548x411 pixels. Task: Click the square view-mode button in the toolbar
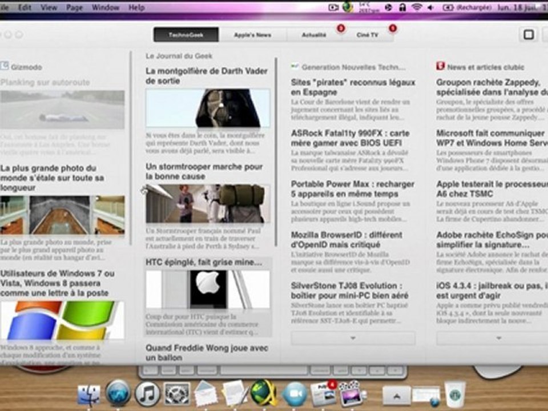point(529,34)
